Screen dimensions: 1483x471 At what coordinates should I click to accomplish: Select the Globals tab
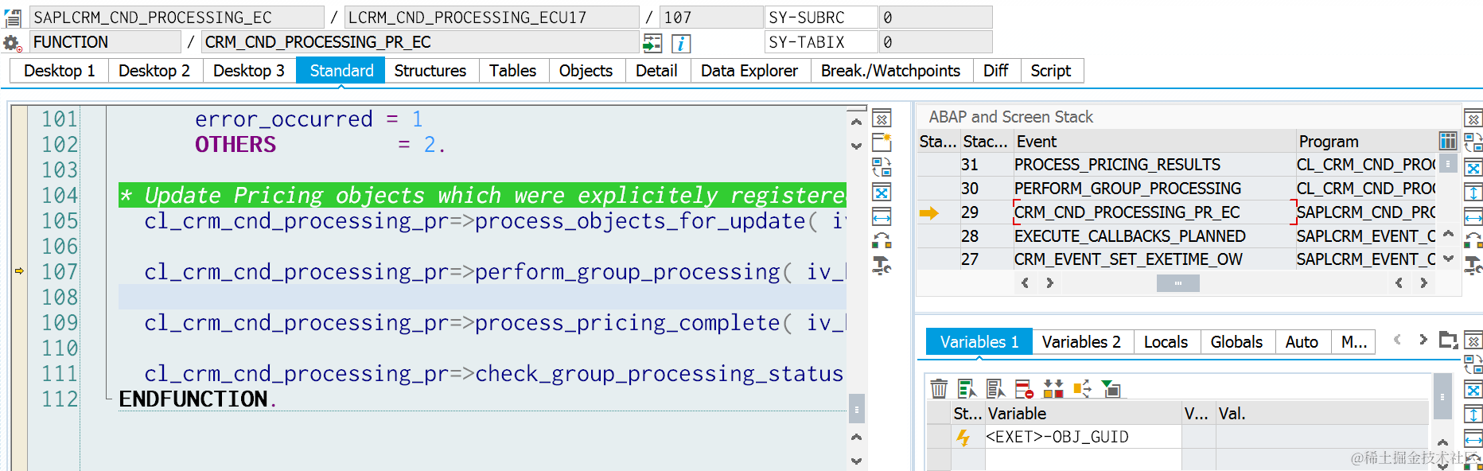tap(1236, 342)
